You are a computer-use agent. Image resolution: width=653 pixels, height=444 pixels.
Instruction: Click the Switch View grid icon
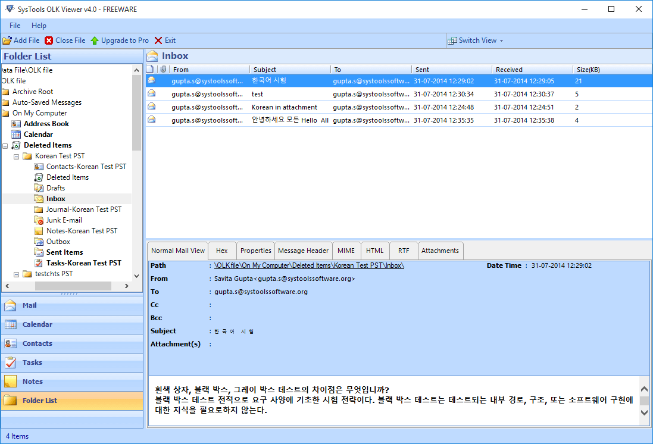452,41
